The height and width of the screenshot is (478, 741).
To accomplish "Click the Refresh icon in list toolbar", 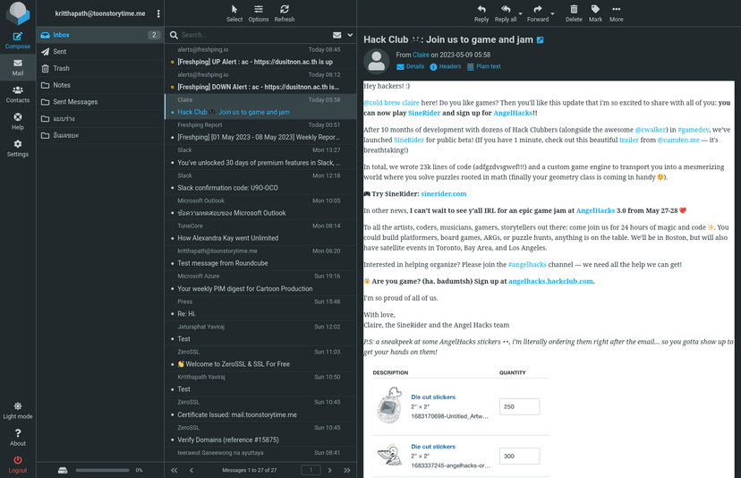I will pyautogui.click(x=284, y=12).
